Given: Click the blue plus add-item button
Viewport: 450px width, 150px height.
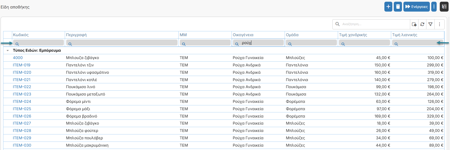Looking at the screenshot, I should (388, 6).
